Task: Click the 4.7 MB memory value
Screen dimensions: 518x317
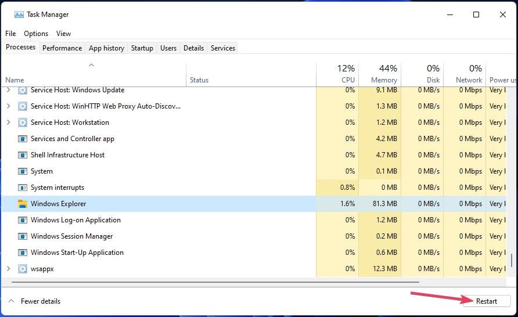Action: click(x=387, y=155)
